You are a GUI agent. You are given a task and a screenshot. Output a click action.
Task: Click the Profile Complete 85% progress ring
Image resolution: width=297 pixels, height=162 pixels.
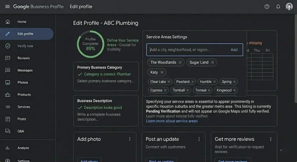[90, 44]
